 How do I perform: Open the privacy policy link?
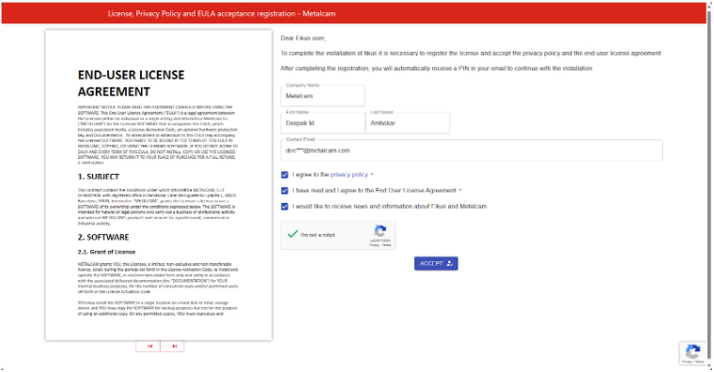[x=349, y=175]
